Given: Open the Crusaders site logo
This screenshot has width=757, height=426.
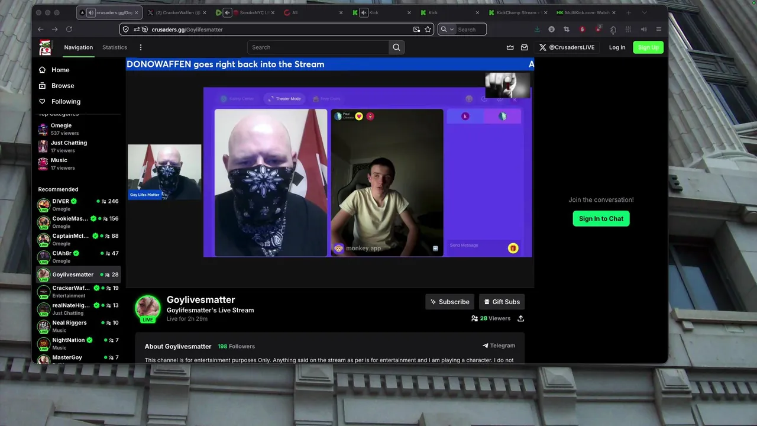Looking at the screenshot, I should [46, 47].
